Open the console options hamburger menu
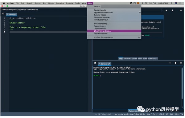 (x=181, y=63)
